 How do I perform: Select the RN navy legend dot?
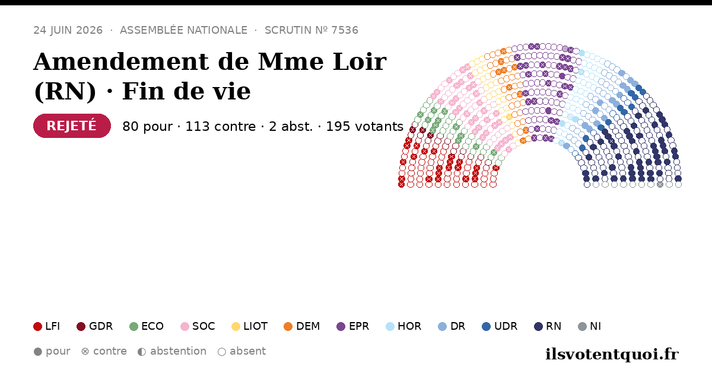point(538,326)
